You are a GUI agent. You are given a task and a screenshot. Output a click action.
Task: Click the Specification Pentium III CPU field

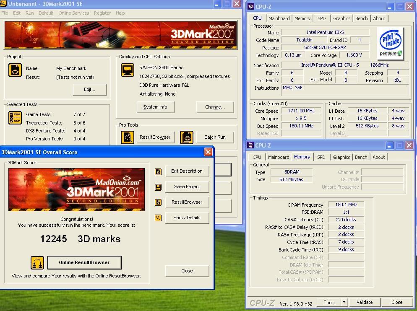click(x=345, y=65)
